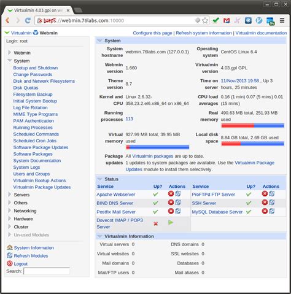Expand the Un-used Modules category
Screen dimensions: 291x294
pyautogui.click(x=9, y=234)
